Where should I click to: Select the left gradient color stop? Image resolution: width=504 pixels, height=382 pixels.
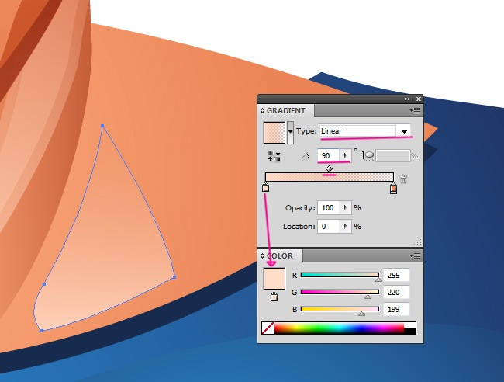[265, 187]
